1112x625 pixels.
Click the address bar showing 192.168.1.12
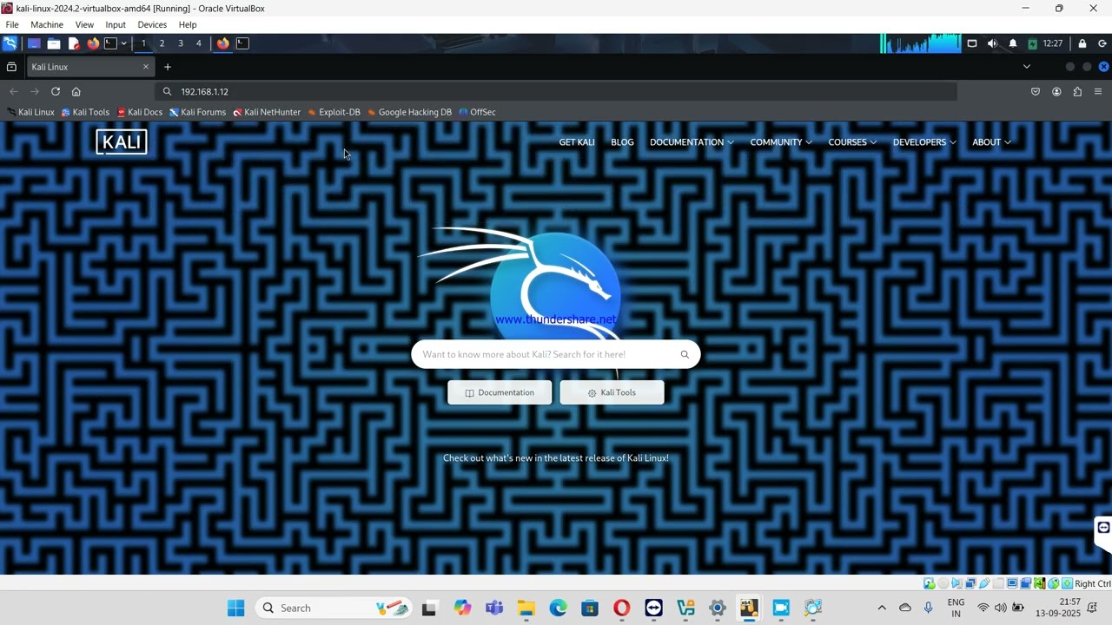pos(556,91)
